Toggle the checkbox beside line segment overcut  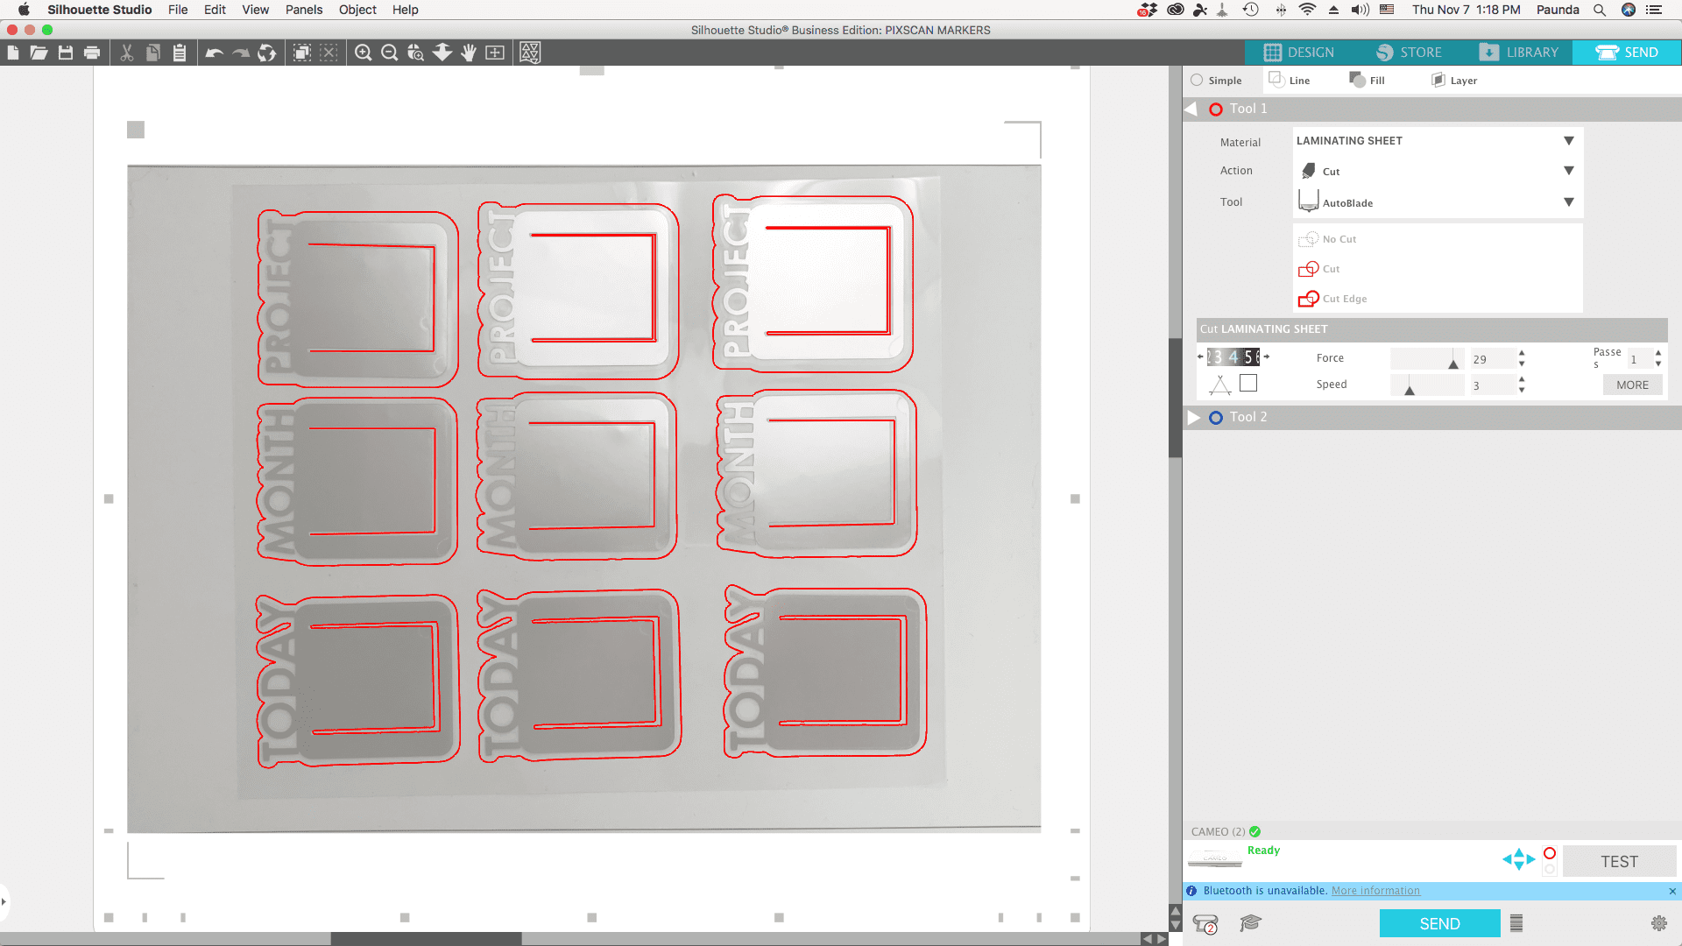click(1248, 384)
